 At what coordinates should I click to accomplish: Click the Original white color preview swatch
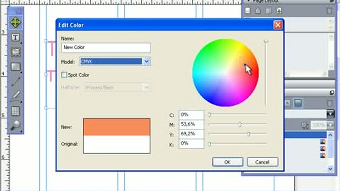(x=117, y=144)
